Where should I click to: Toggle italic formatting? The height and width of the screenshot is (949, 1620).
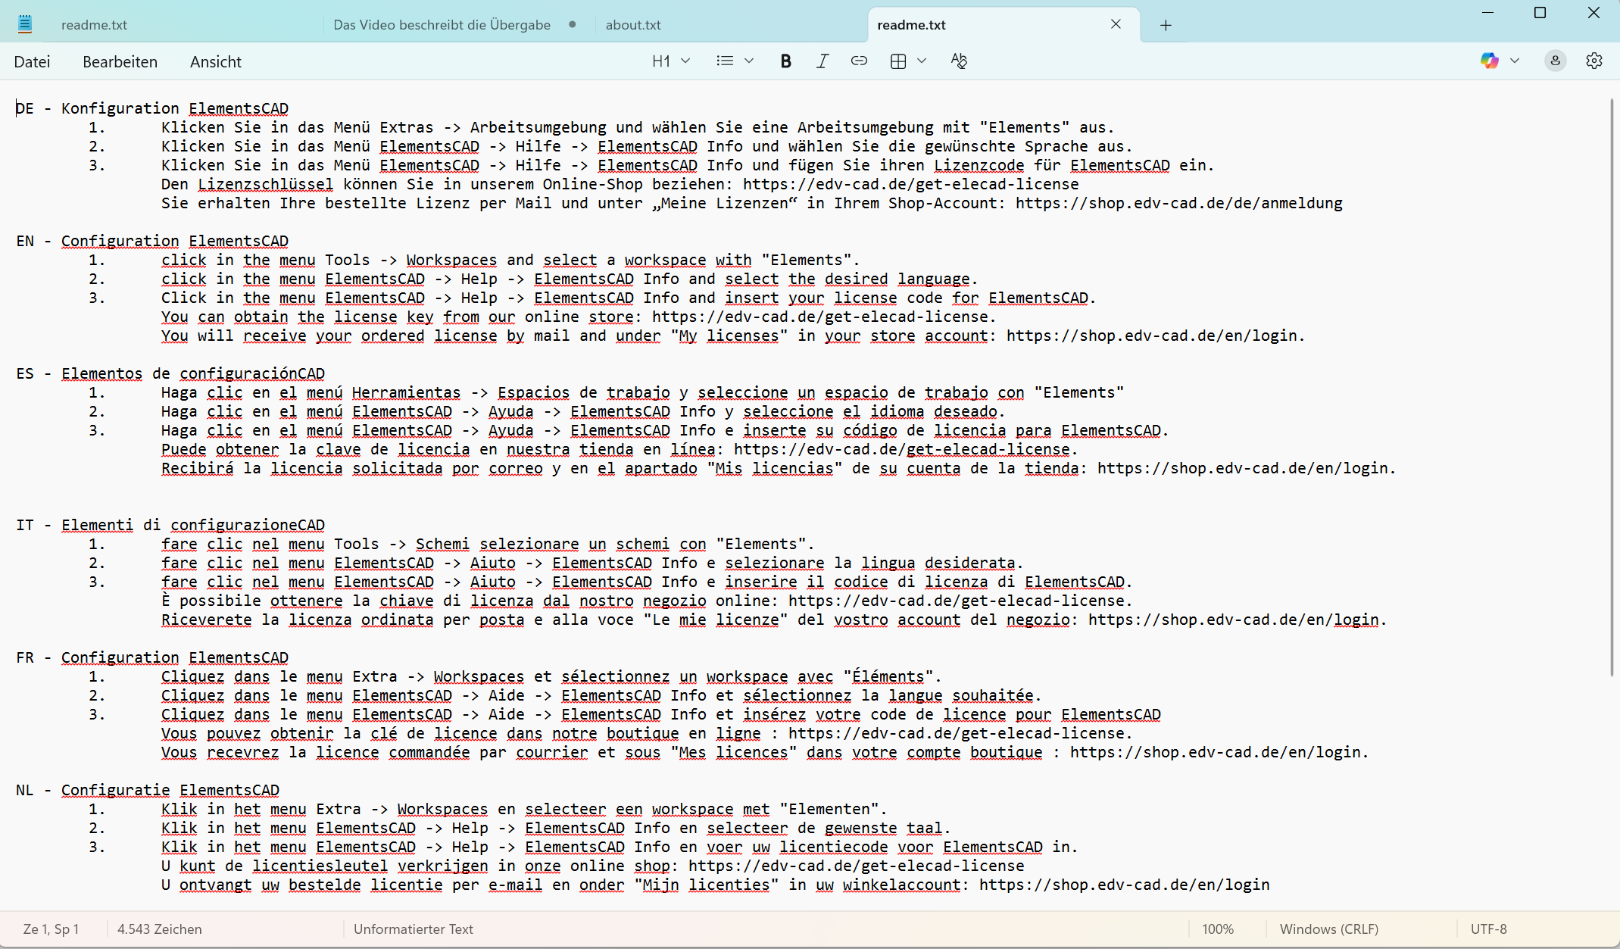point(822,61)
